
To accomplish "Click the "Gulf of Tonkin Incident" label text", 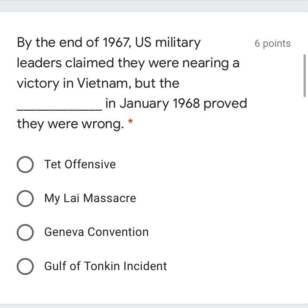I will (x=106, y=266).
